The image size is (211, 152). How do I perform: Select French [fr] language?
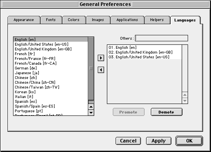point(51,54)
